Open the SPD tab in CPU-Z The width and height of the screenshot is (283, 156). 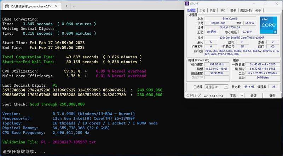point(223,11)
